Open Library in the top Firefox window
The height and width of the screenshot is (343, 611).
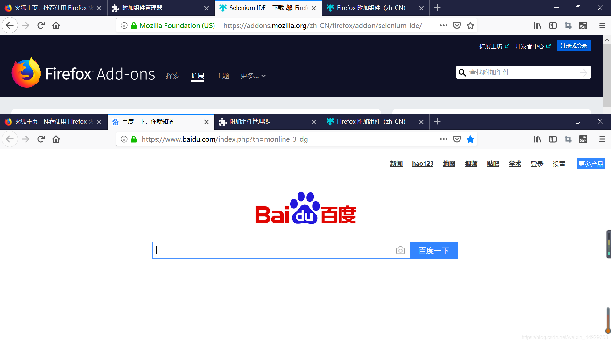(x=537, y=25)
